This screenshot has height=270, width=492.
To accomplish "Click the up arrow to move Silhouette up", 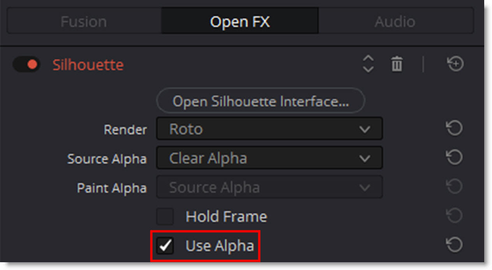I will coord(368,59).
